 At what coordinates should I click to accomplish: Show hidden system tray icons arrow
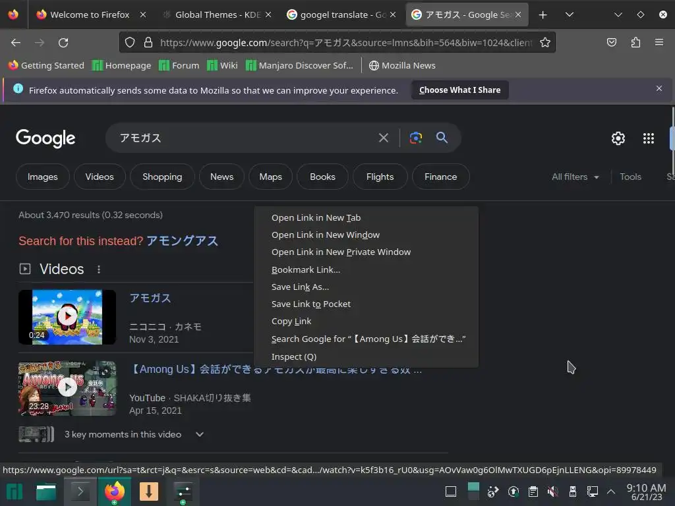(611, 492)
